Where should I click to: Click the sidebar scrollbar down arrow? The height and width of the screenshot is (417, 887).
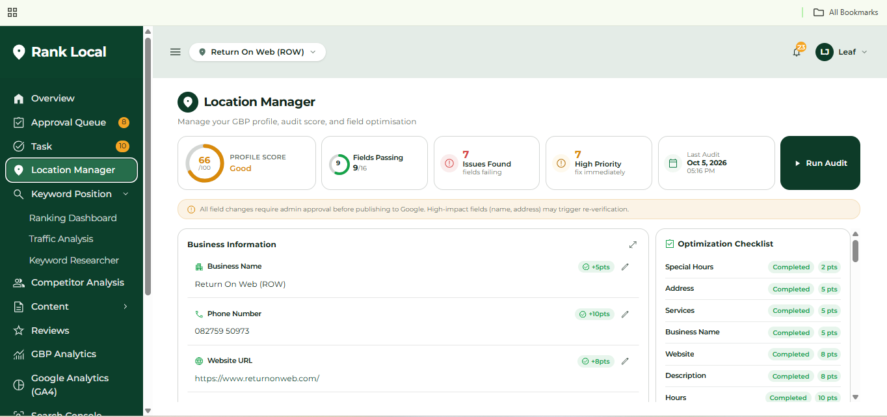click(148, 410)
